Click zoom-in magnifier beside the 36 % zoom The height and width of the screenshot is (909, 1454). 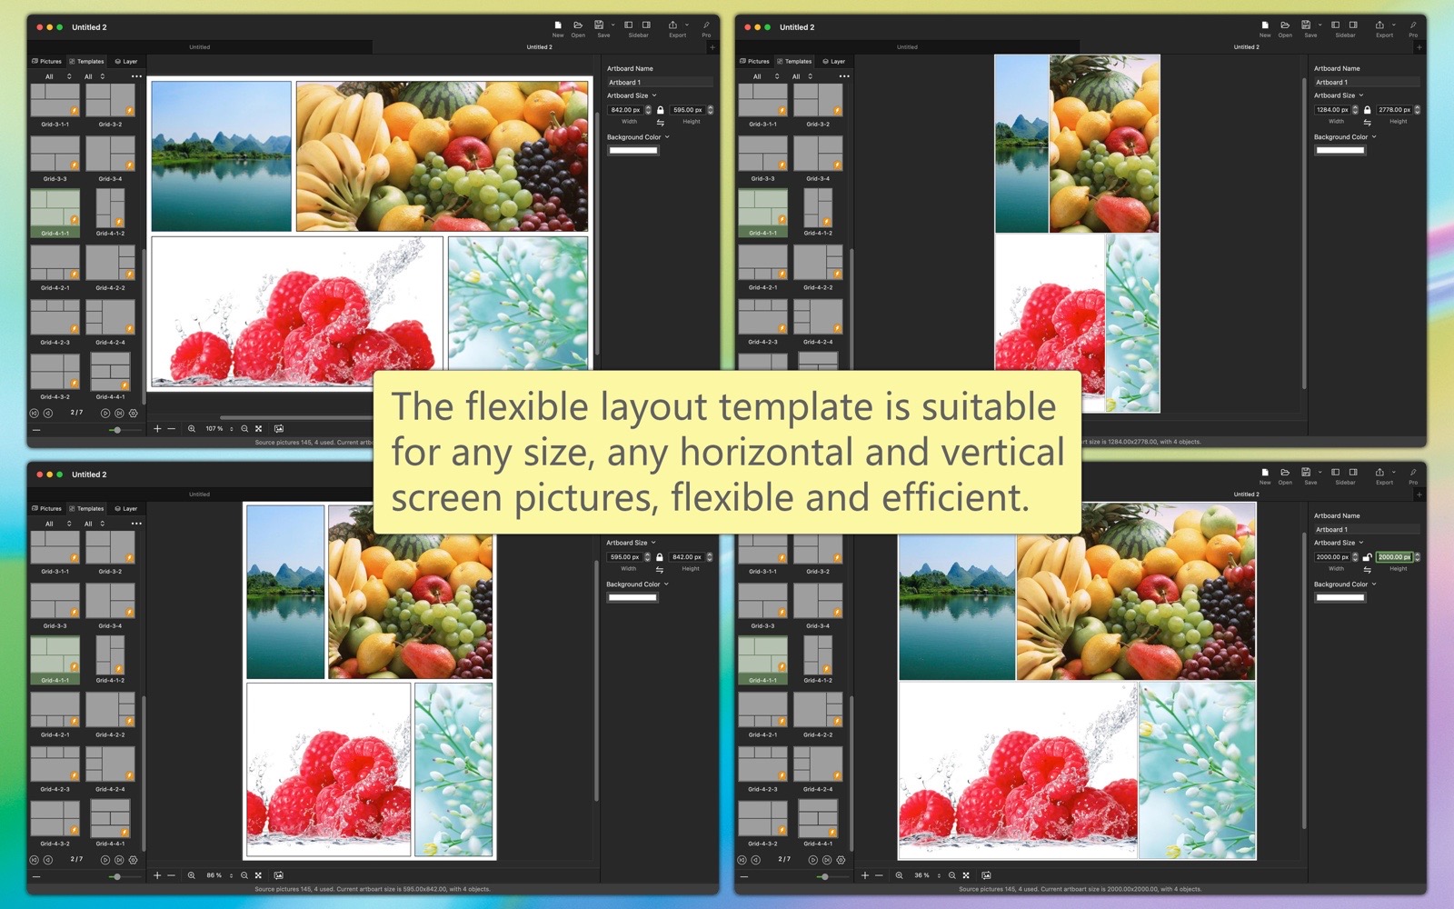click(899, 875)
